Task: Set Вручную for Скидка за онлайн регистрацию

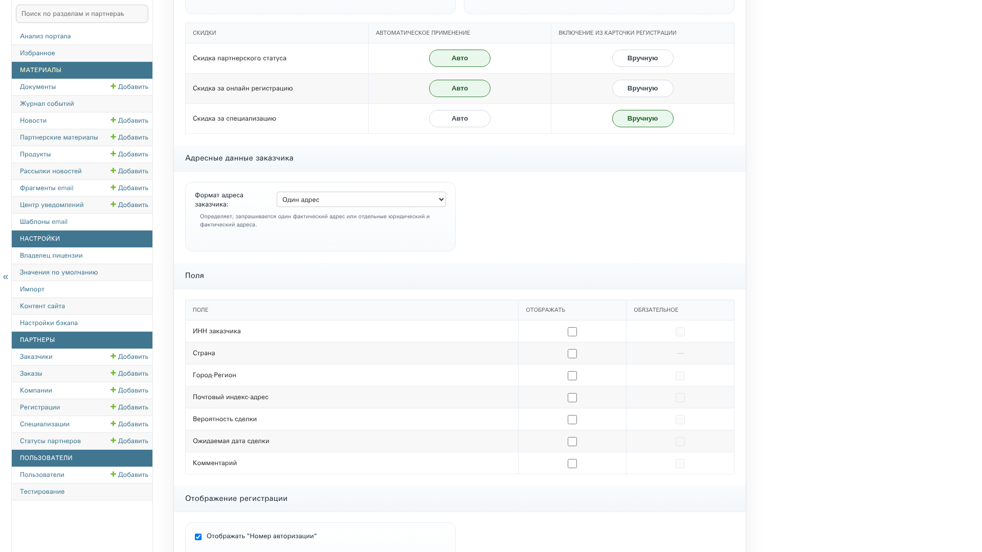Action: [x=642, y=88]
